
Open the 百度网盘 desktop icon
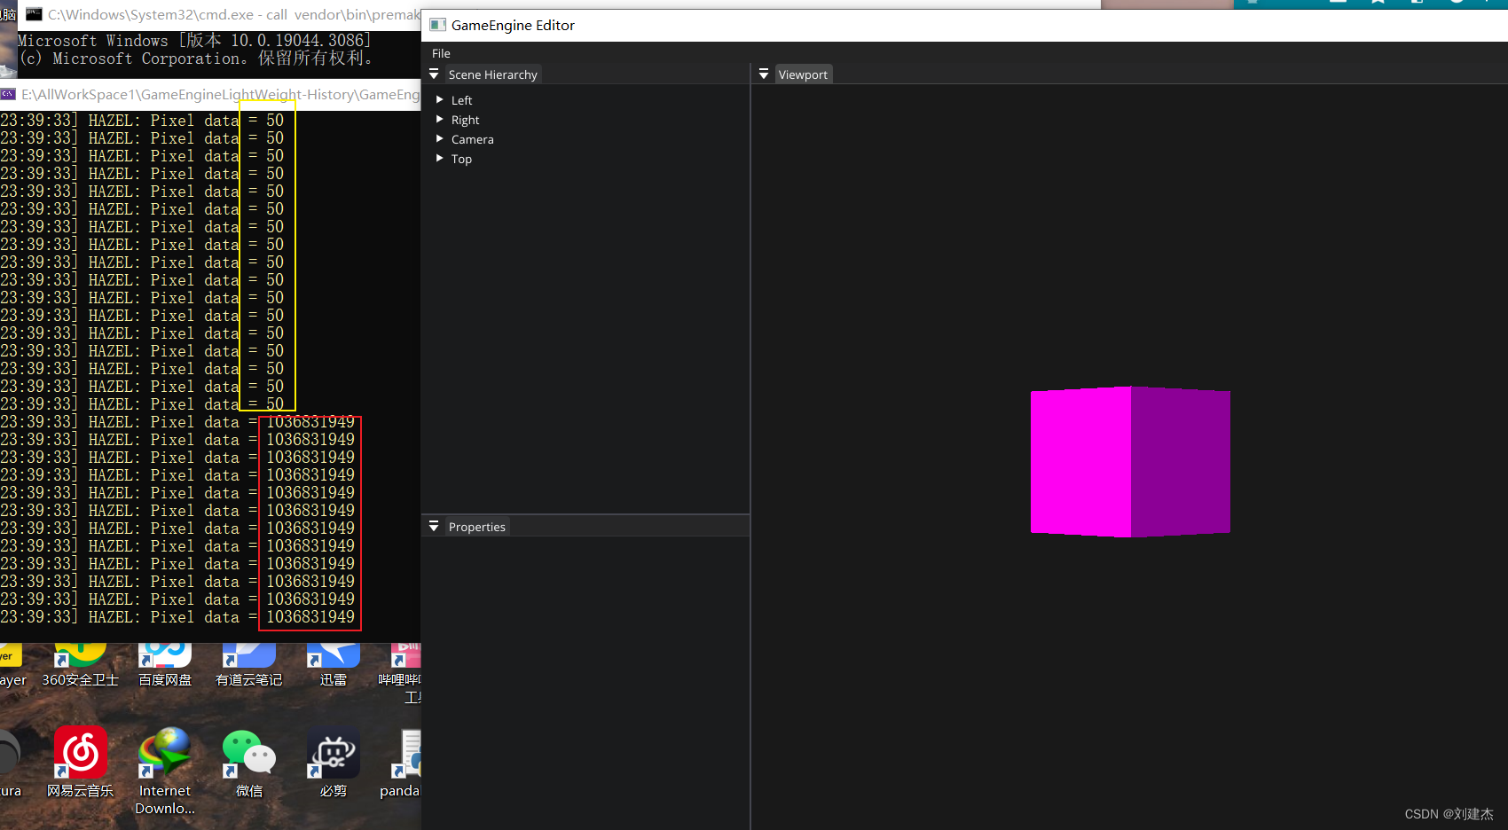coord(165,667)
